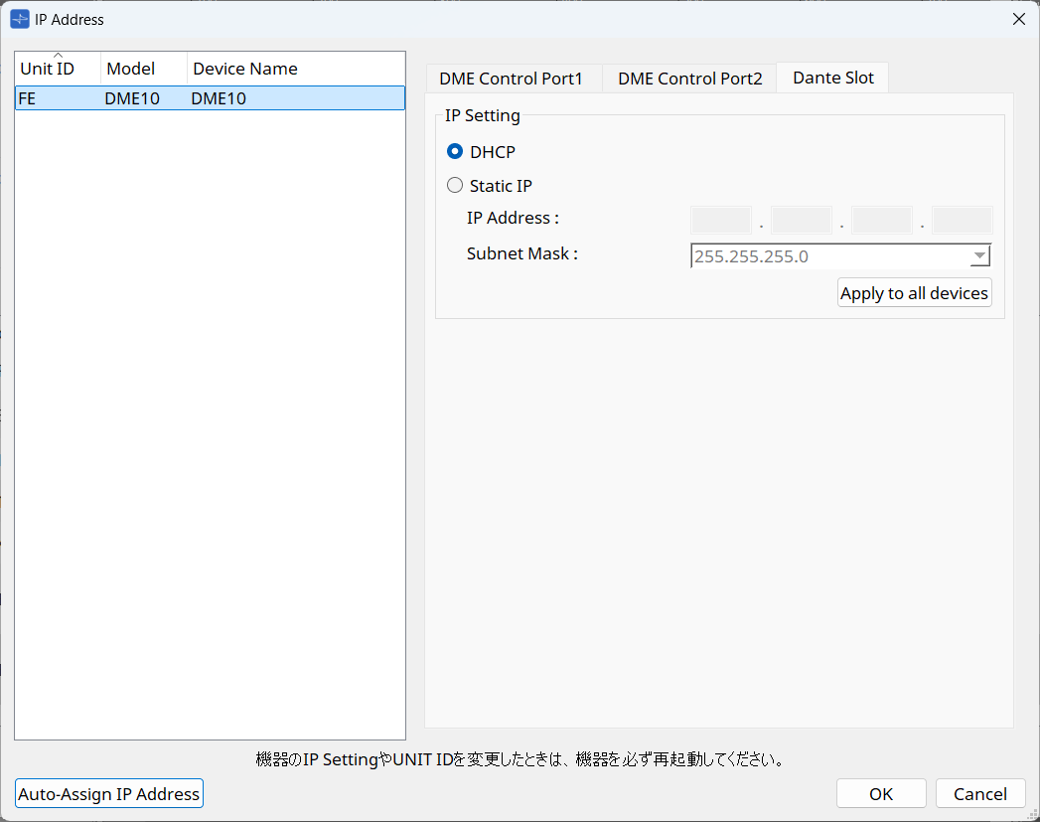The height and width of the screenshot is (822, 1040).
Task: Sort list by Model column header
Action: click(x=143, y=69)
